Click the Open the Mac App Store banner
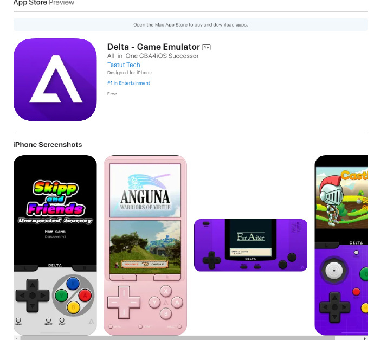This screenshot has height=340, width=374. point(191,25)
